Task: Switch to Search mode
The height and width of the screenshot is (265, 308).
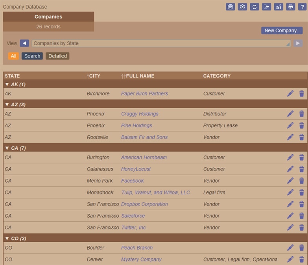Action: coord(32,56)
